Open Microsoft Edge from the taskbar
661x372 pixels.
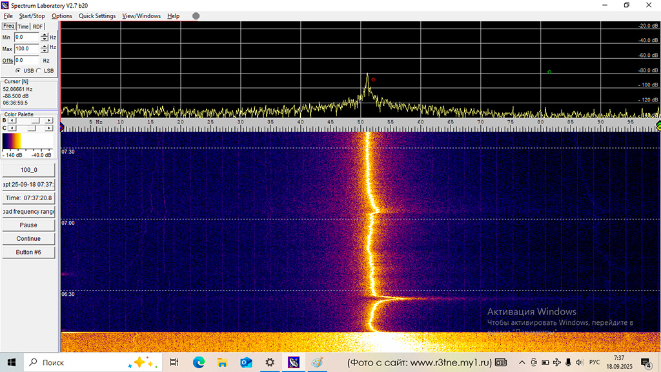pyautogui.click(x=198, y=362)
